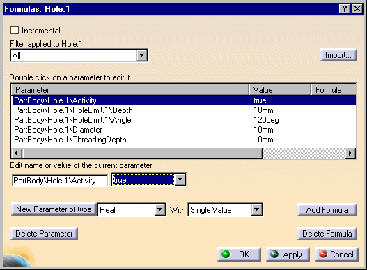Viewport: 367px width, 270px height.
Task: Click the true value in Activity row
Action: tap(260, 100)
